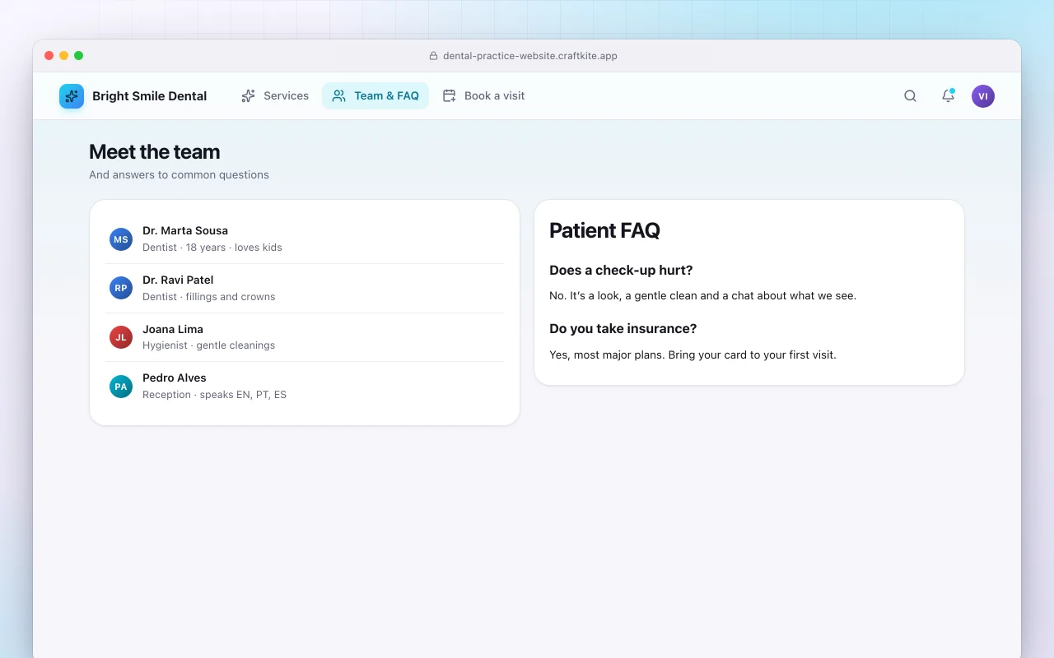The height and width of the screenshot is (658, 1054).
Task: Click 'Dentist · 18 years · loves kids' text
Action: click(x=212, y=248)
